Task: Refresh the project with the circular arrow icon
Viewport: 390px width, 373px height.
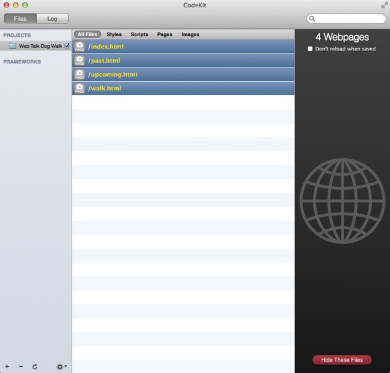Action: point(35,366)
